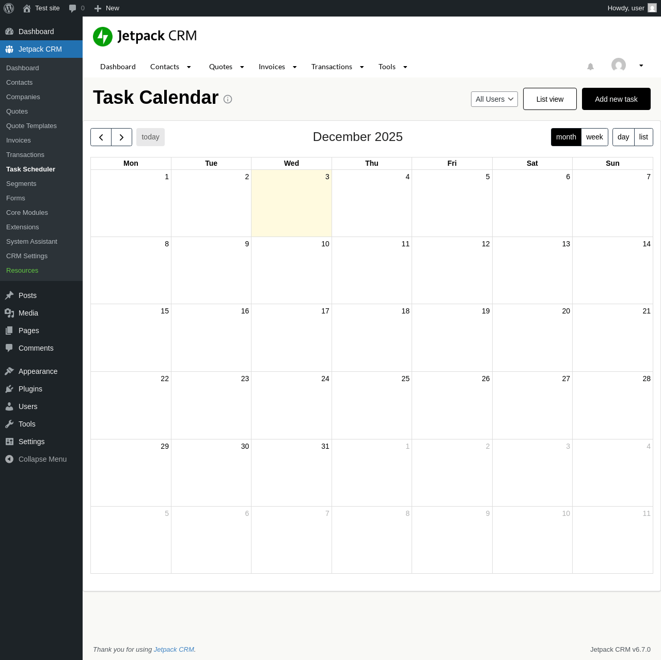Click the Add new task button
The width and height of the screenshot is (661, 660).
coord(616,99)
